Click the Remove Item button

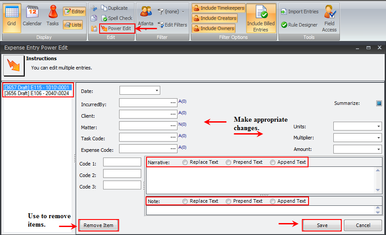pos(99,225)
